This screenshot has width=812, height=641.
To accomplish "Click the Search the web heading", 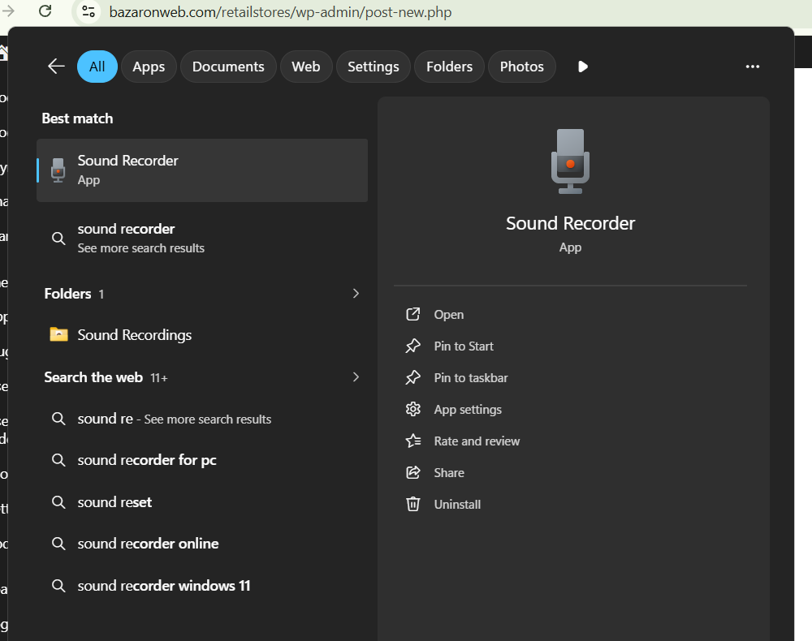I will (x=93, y=377).
